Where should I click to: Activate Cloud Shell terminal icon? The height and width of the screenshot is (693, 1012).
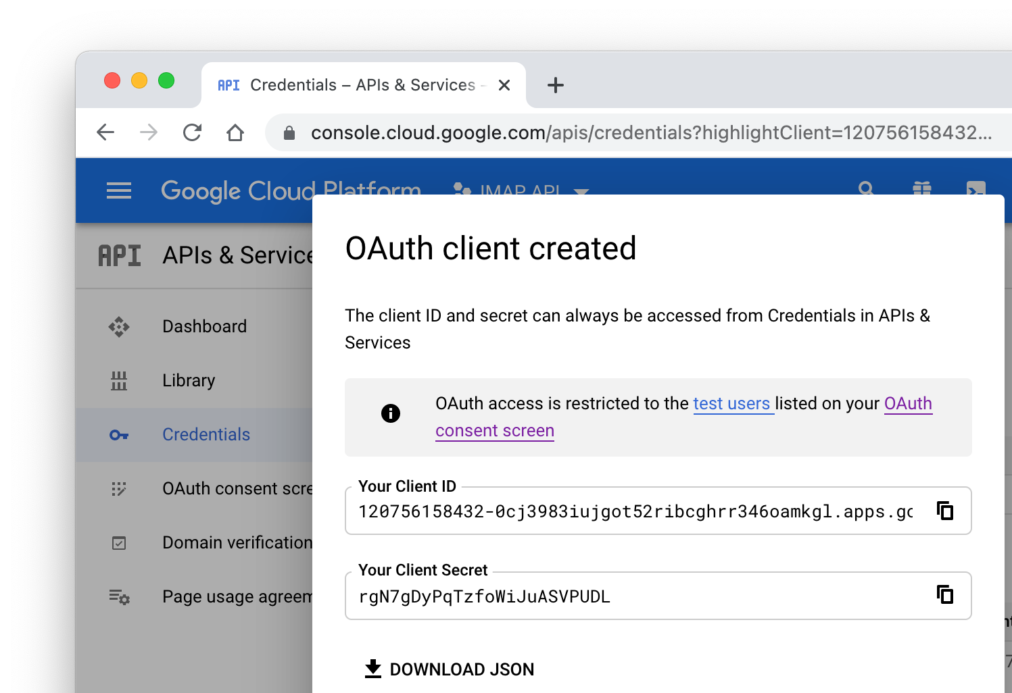[976, 188]
